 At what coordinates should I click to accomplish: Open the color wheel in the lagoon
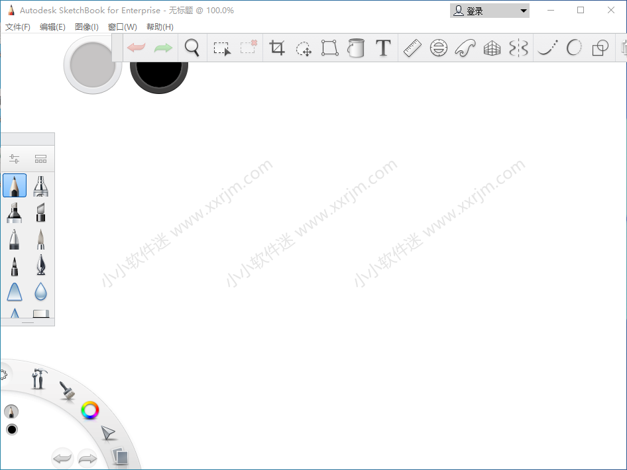(89, 410)
